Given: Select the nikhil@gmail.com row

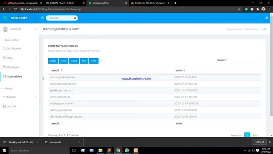Looking at the screenshot, I should pyautogui.click(x=154, y=110).
